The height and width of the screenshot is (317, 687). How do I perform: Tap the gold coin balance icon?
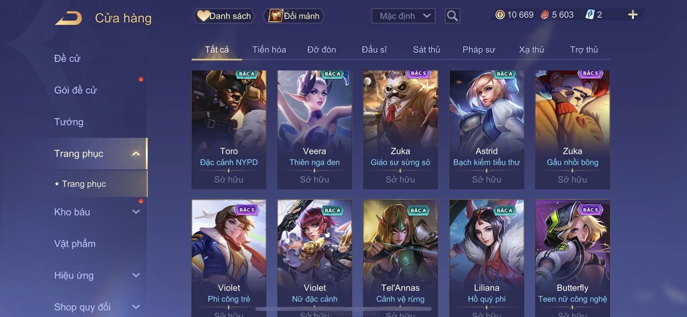point(500,15)
